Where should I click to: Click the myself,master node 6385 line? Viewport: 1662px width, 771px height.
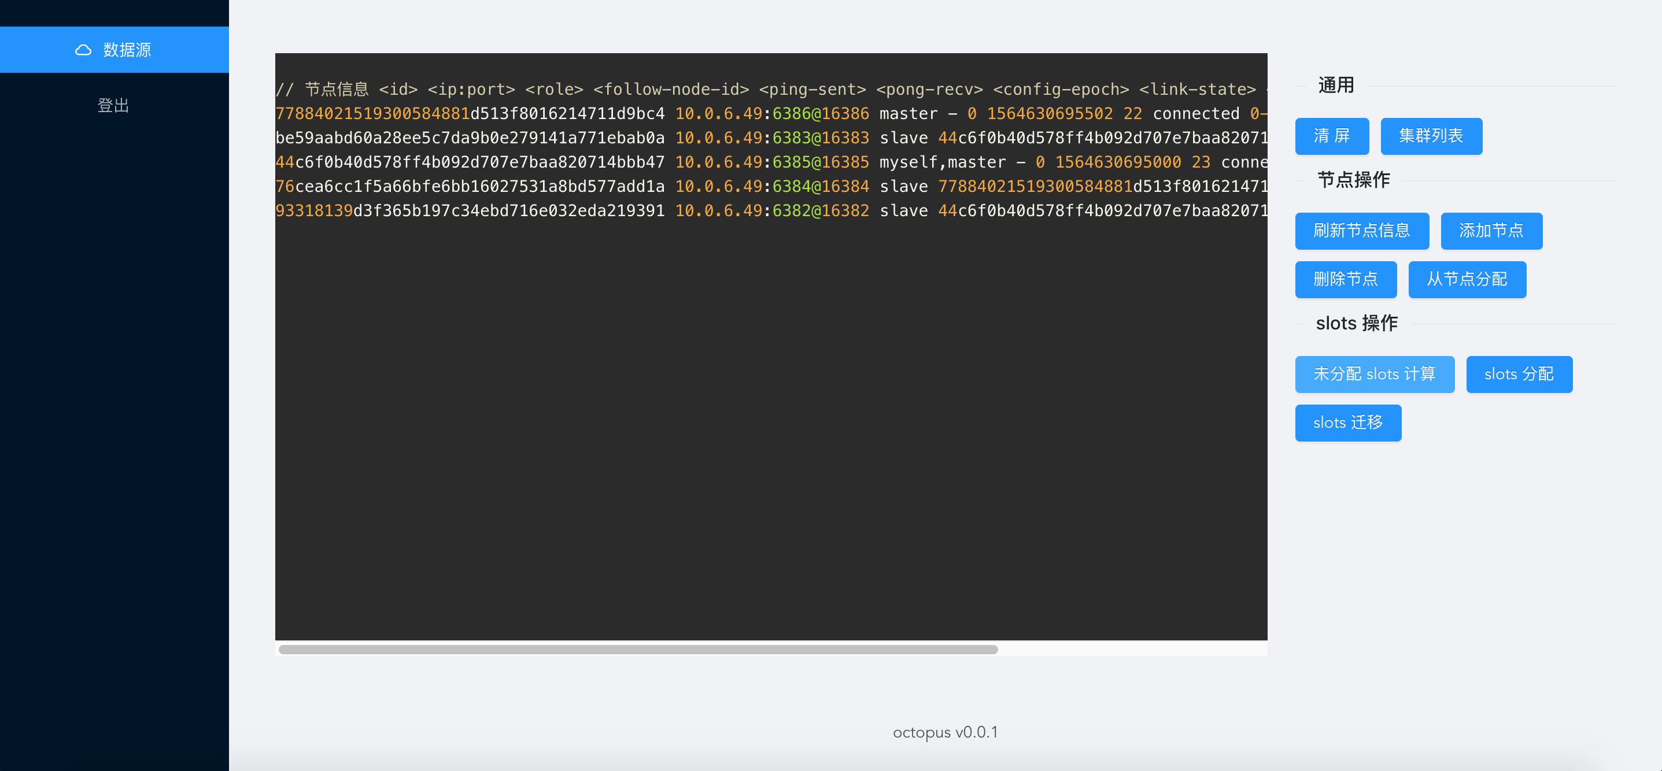(770, 162)
